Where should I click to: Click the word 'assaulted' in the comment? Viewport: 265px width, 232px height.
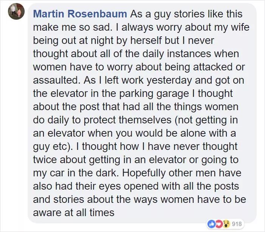pyautogui.click(x=56, y=80)
